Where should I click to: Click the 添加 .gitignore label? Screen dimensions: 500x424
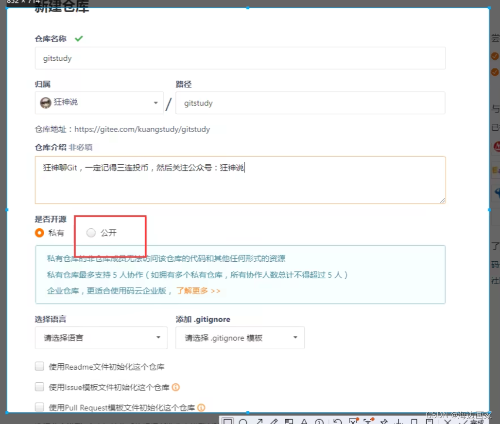tap(203, 319)
